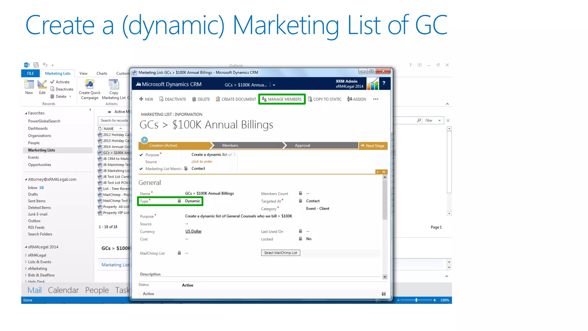Open PowerGlobalSearch in Favorites
This screenshot has height=331, width=588.
click(44, 121)
